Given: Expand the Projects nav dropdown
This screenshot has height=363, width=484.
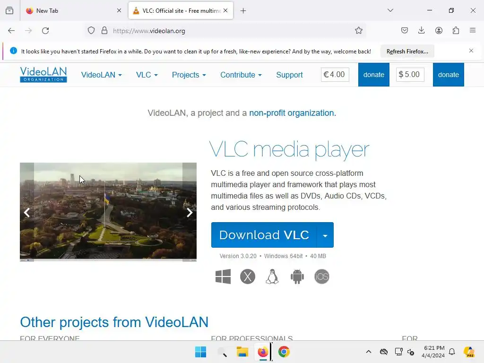Looking at the screenshot, I should 189,75.
